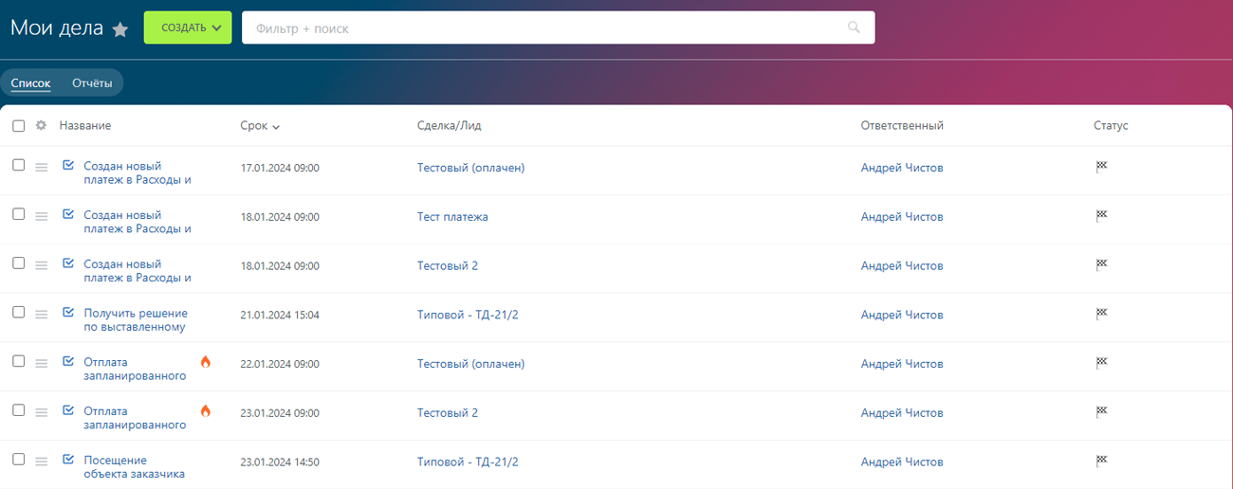This screenshot has height=489, width=1233.
Task: Click the favorites star next to Мои дела
Action: tap(120, 29)
